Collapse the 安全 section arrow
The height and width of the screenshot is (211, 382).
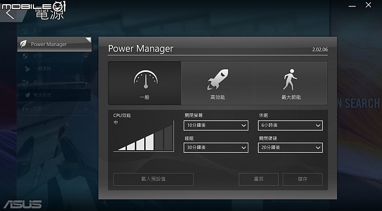coord(86,57)
